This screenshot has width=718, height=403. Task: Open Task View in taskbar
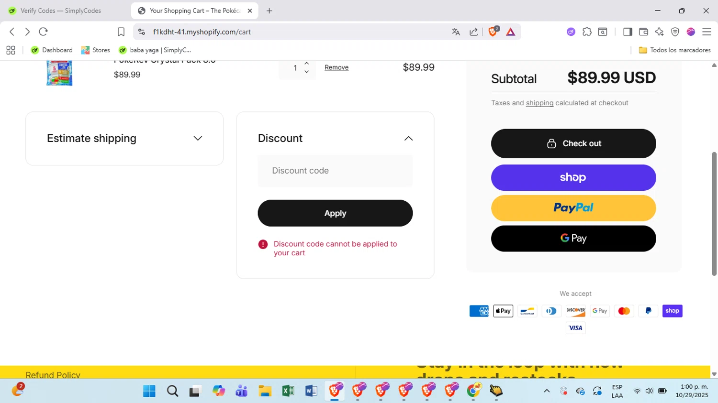(x=195, y=392)
